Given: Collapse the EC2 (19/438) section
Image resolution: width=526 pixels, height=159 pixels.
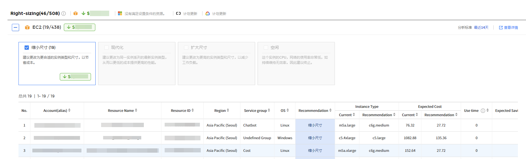Looking at the screenshot, I should click(16, 27).
